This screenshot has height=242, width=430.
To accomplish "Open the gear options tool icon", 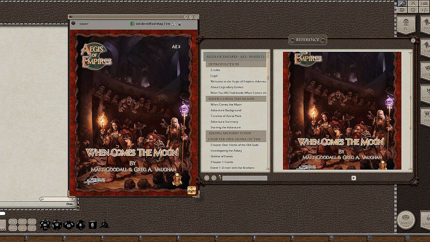I will [413, 10].
